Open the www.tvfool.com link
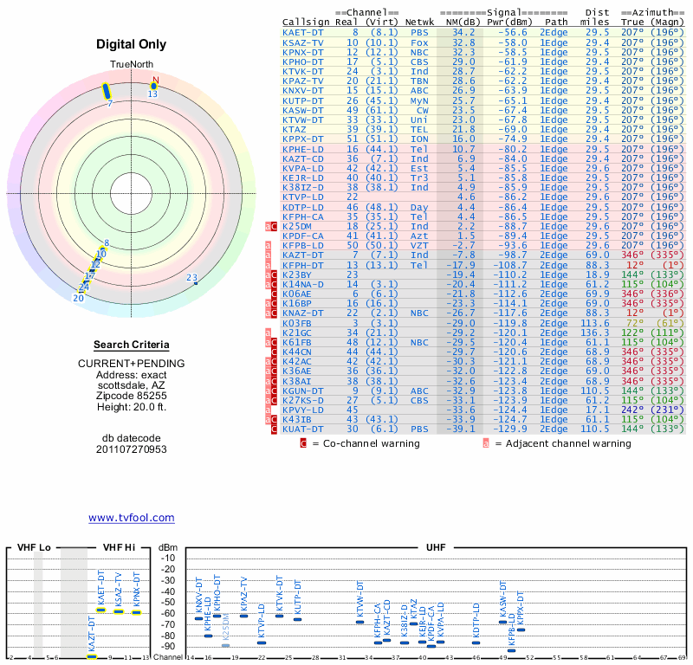The image size is (693, 665). point(132,518)
